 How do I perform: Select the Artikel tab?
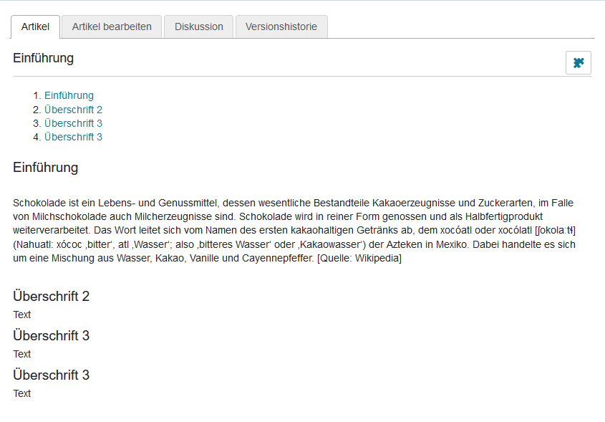[35, 27]
